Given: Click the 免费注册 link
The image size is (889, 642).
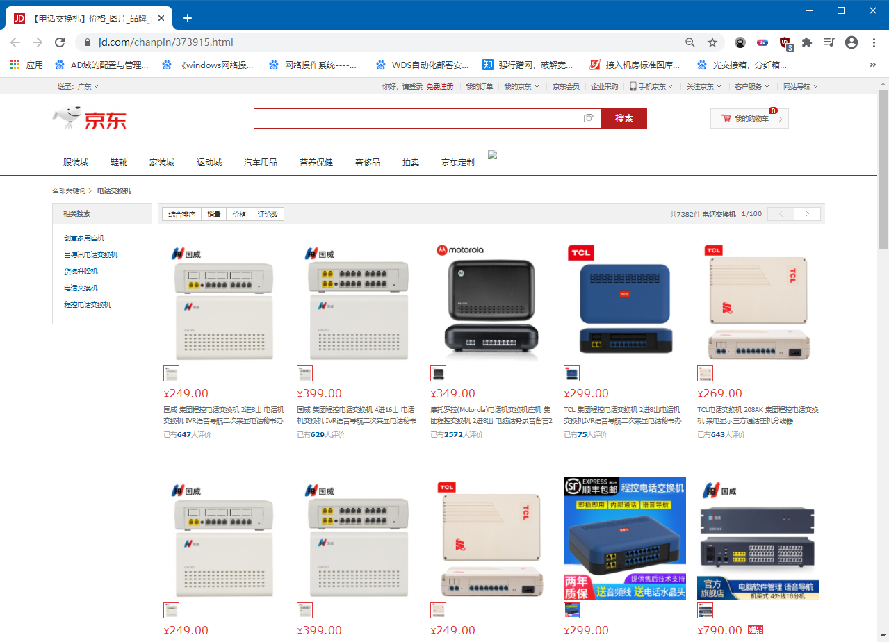Looking at the screenshot, I should 439,87.
